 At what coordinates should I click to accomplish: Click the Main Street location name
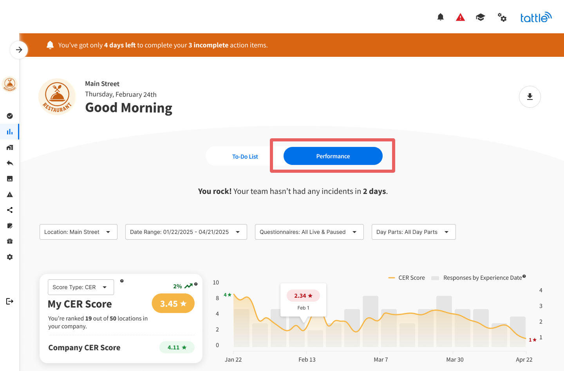point(102,84)
